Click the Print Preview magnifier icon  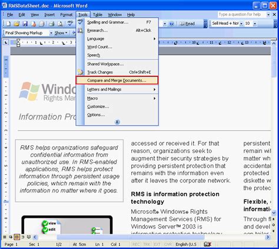(60, 24)
